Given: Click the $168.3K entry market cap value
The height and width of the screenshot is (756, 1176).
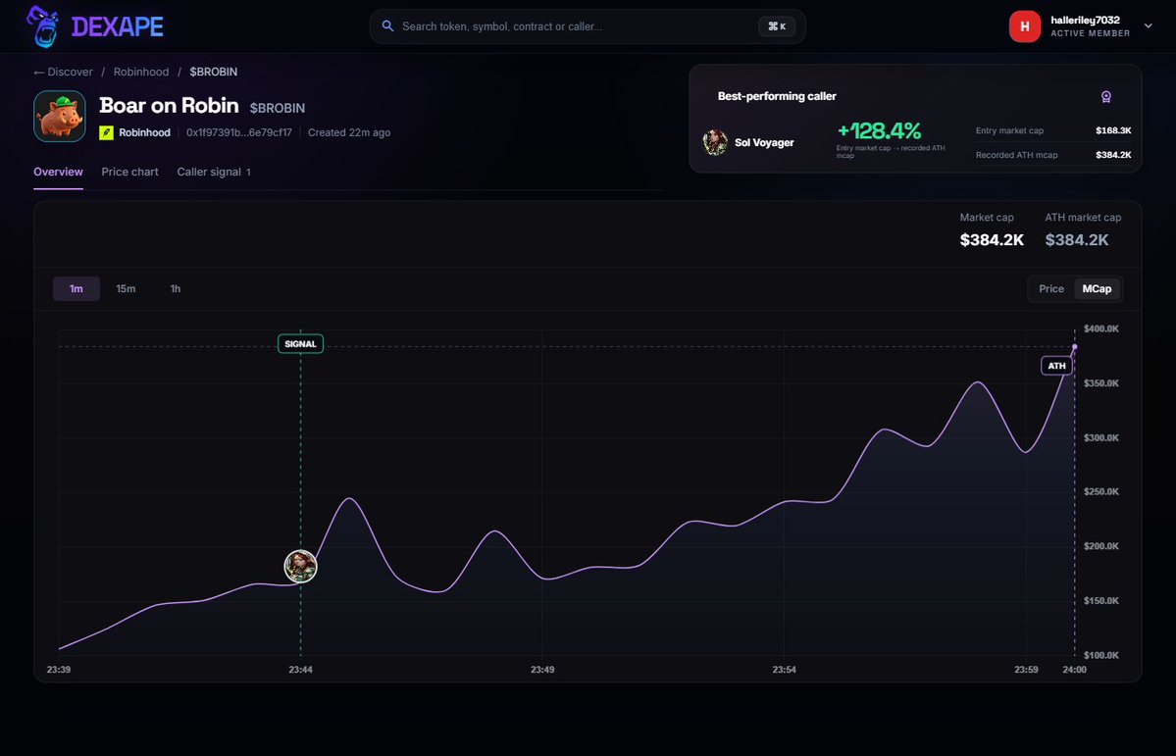Looking at the screenshot, I should 1113,130.
